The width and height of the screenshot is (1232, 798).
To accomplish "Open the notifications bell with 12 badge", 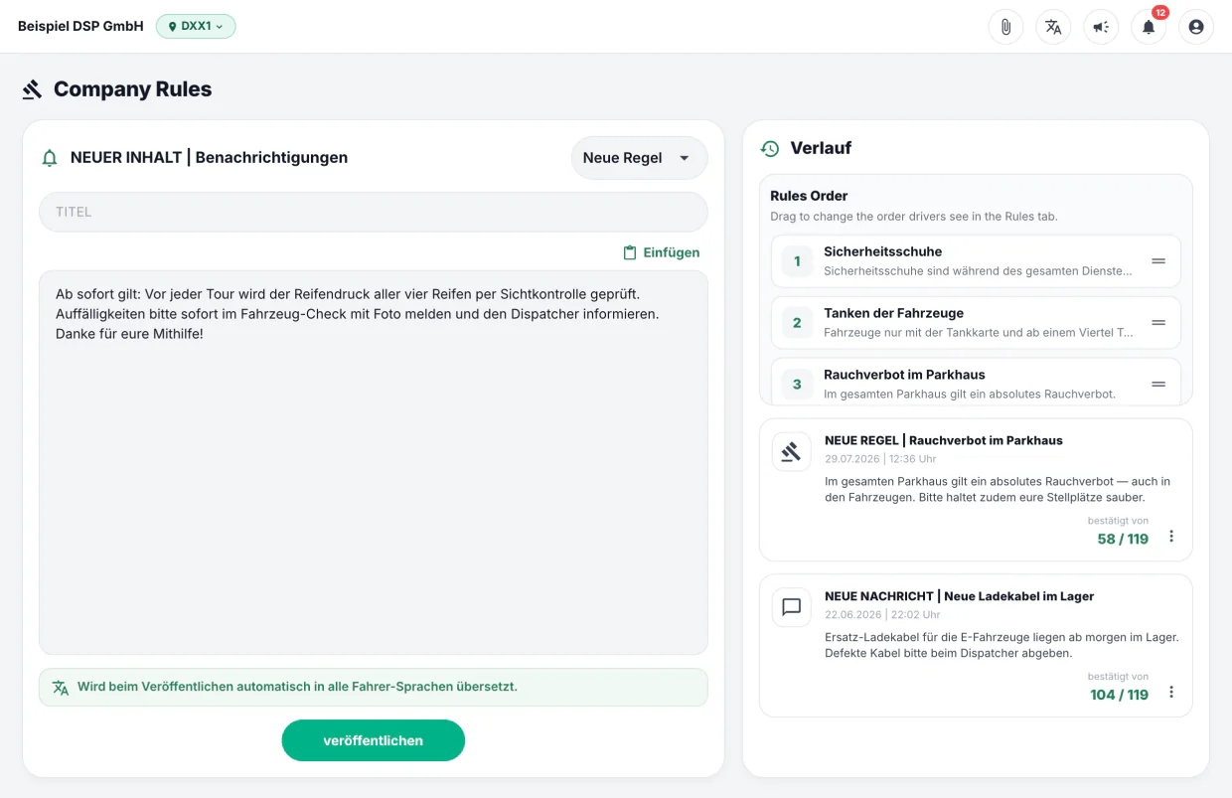I will coord(1149,27).
